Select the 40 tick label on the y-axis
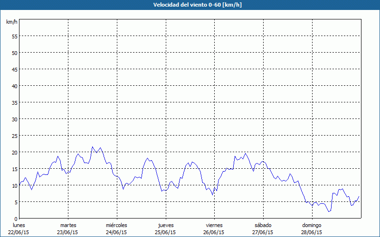This screenshot has height=237, width=380. [14, 86]
